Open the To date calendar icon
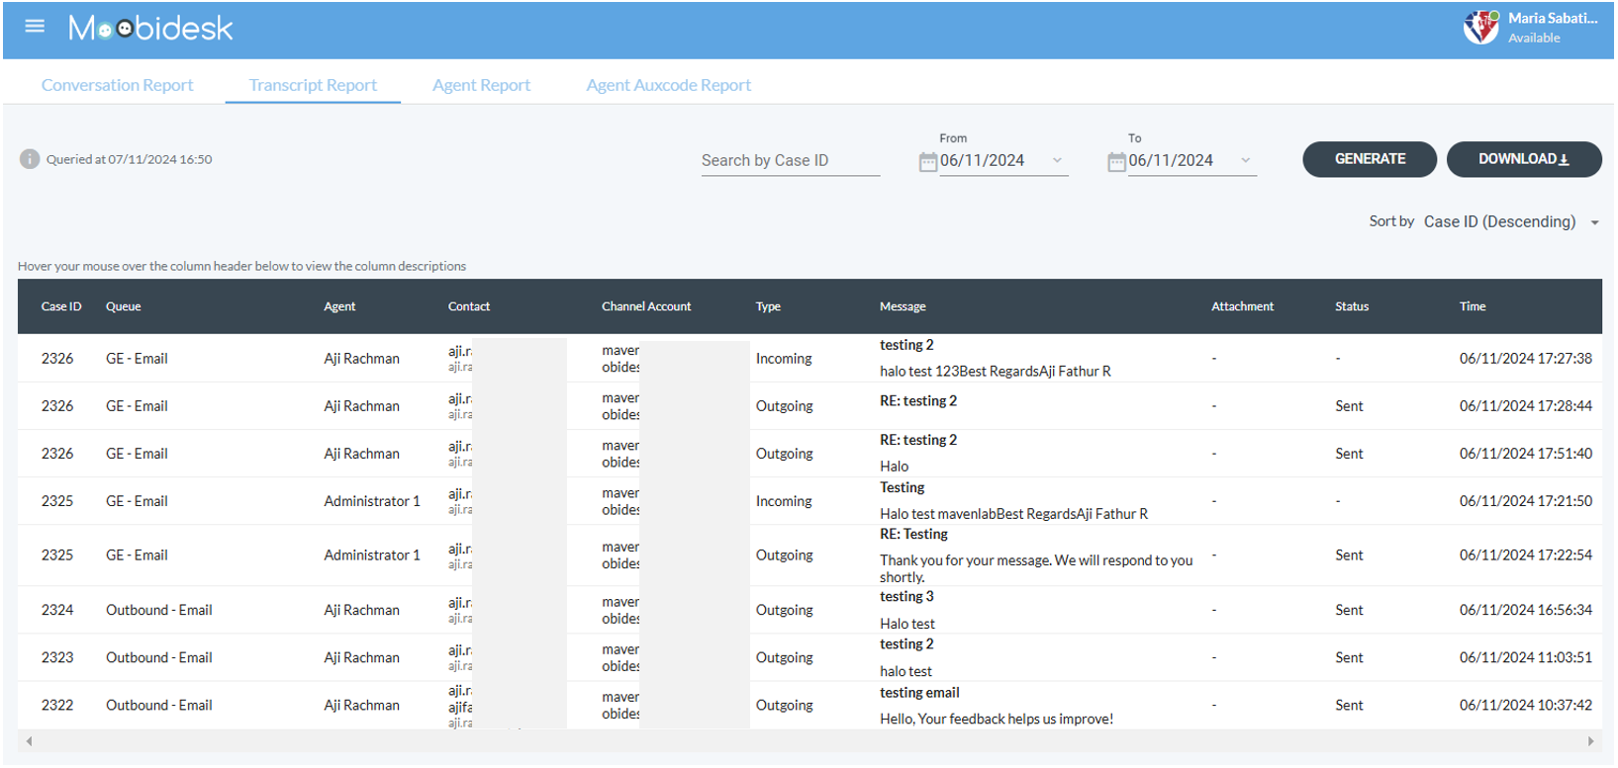The height and width of the screenshot is (768, 1618). pyautogui.click(x=1116, y=162)
